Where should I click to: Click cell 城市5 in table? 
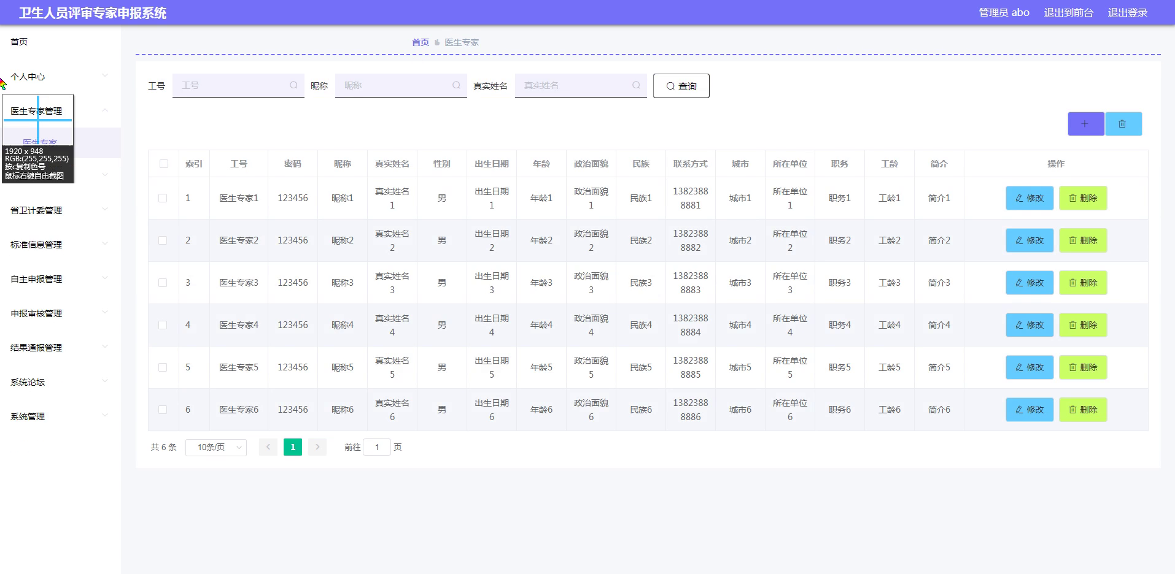click(x=740, y=367)
